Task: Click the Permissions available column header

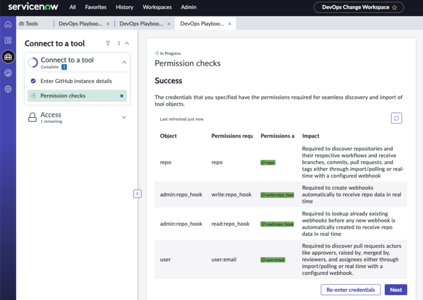Action: (x=277, y=136)
